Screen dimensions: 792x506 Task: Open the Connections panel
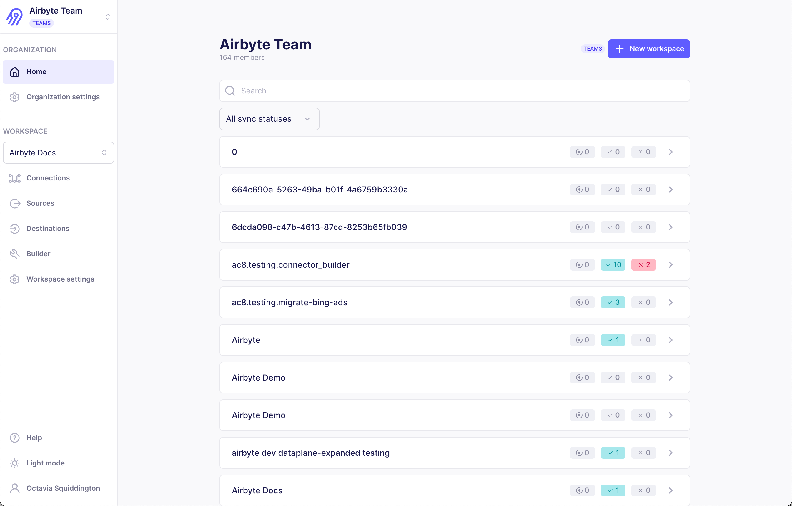click(48, 178)
